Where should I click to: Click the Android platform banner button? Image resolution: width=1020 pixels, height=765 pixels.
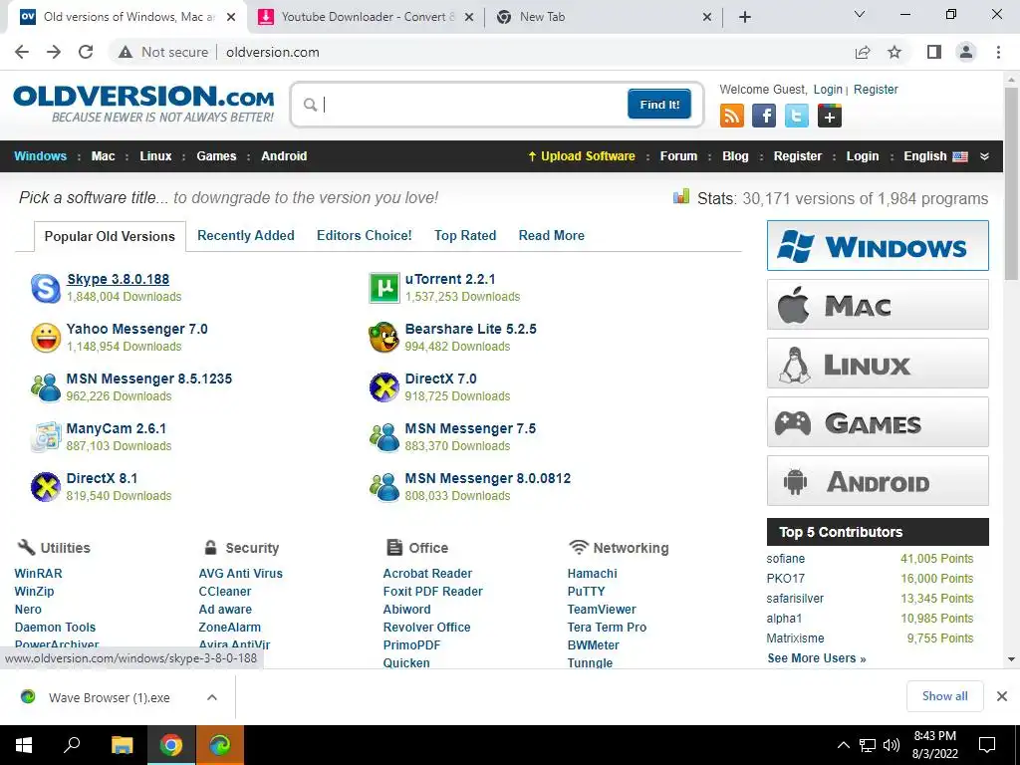pyautogui.click(x=878, y=481)
